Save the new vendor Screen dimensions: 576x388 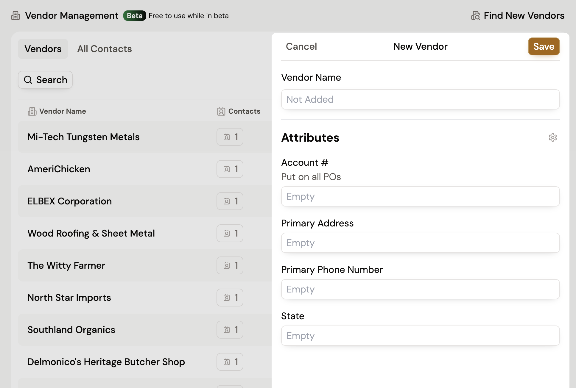[x=544, y=46]
